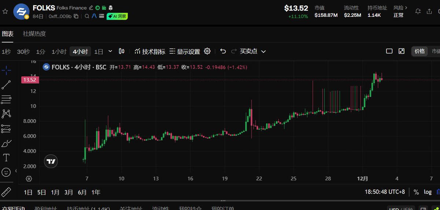Select the 30秒 timeframe

coord(23,52)
